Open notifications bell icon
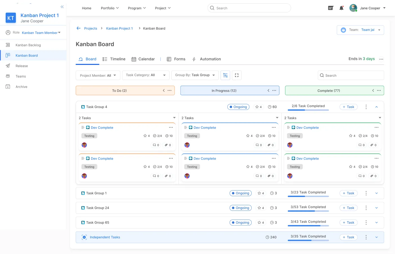The image size is (395, 254). click(341, 8)
